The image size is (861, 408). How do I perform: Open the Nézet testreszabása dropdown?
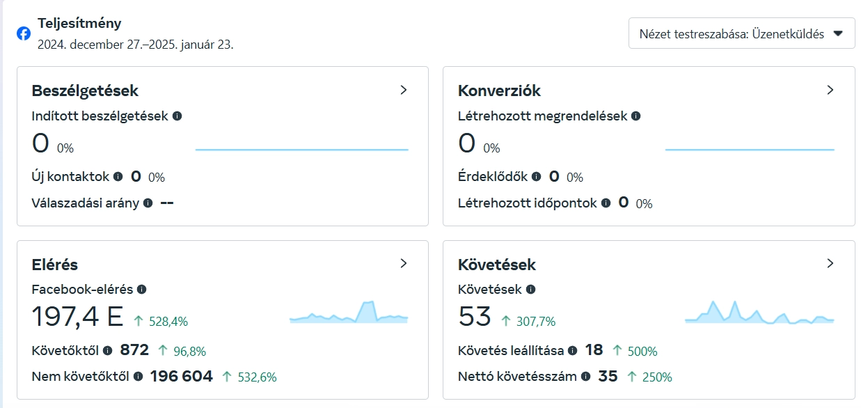click(x=741, y=33)
